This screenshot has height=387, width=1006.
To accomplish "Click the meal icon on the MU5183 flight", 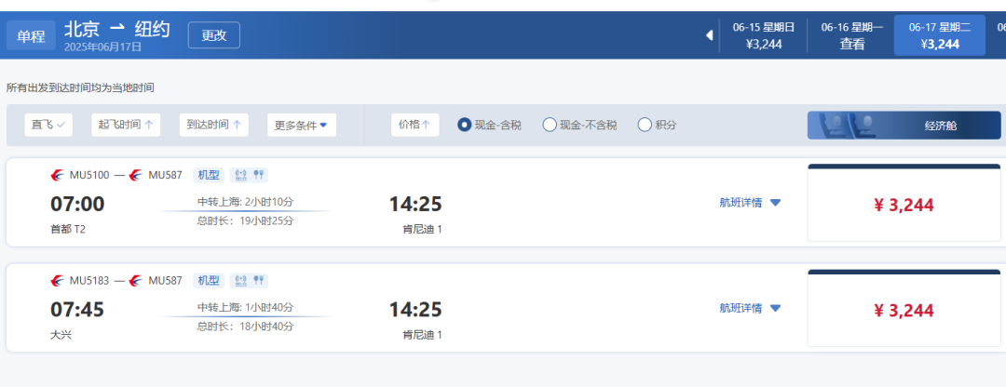I will pyautogui.click(x=260, y=280).
